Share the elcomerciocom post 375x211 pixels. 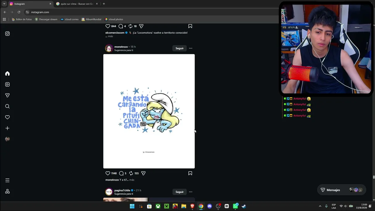click(141, 26)
